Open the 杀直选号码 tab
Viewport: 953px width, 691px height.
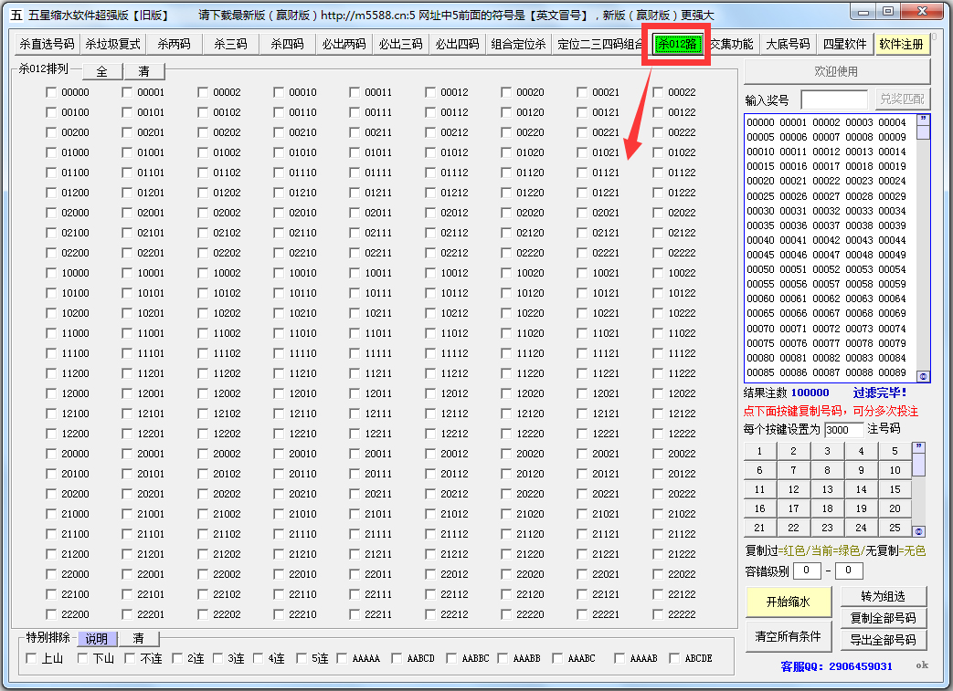click(x=47, y=44)
